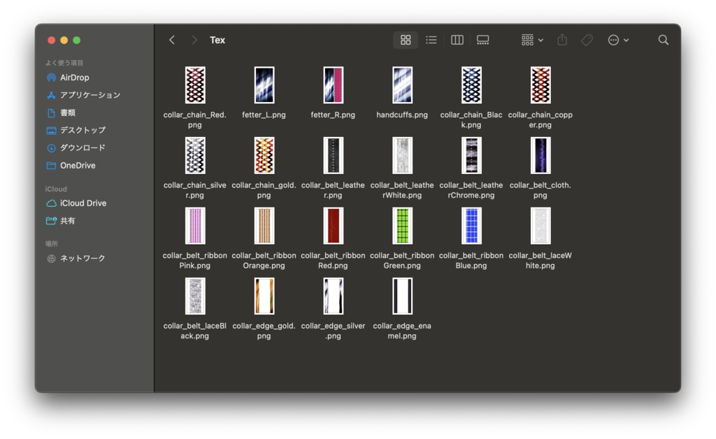
Task: Switch to list view
Action: (431, 40)
